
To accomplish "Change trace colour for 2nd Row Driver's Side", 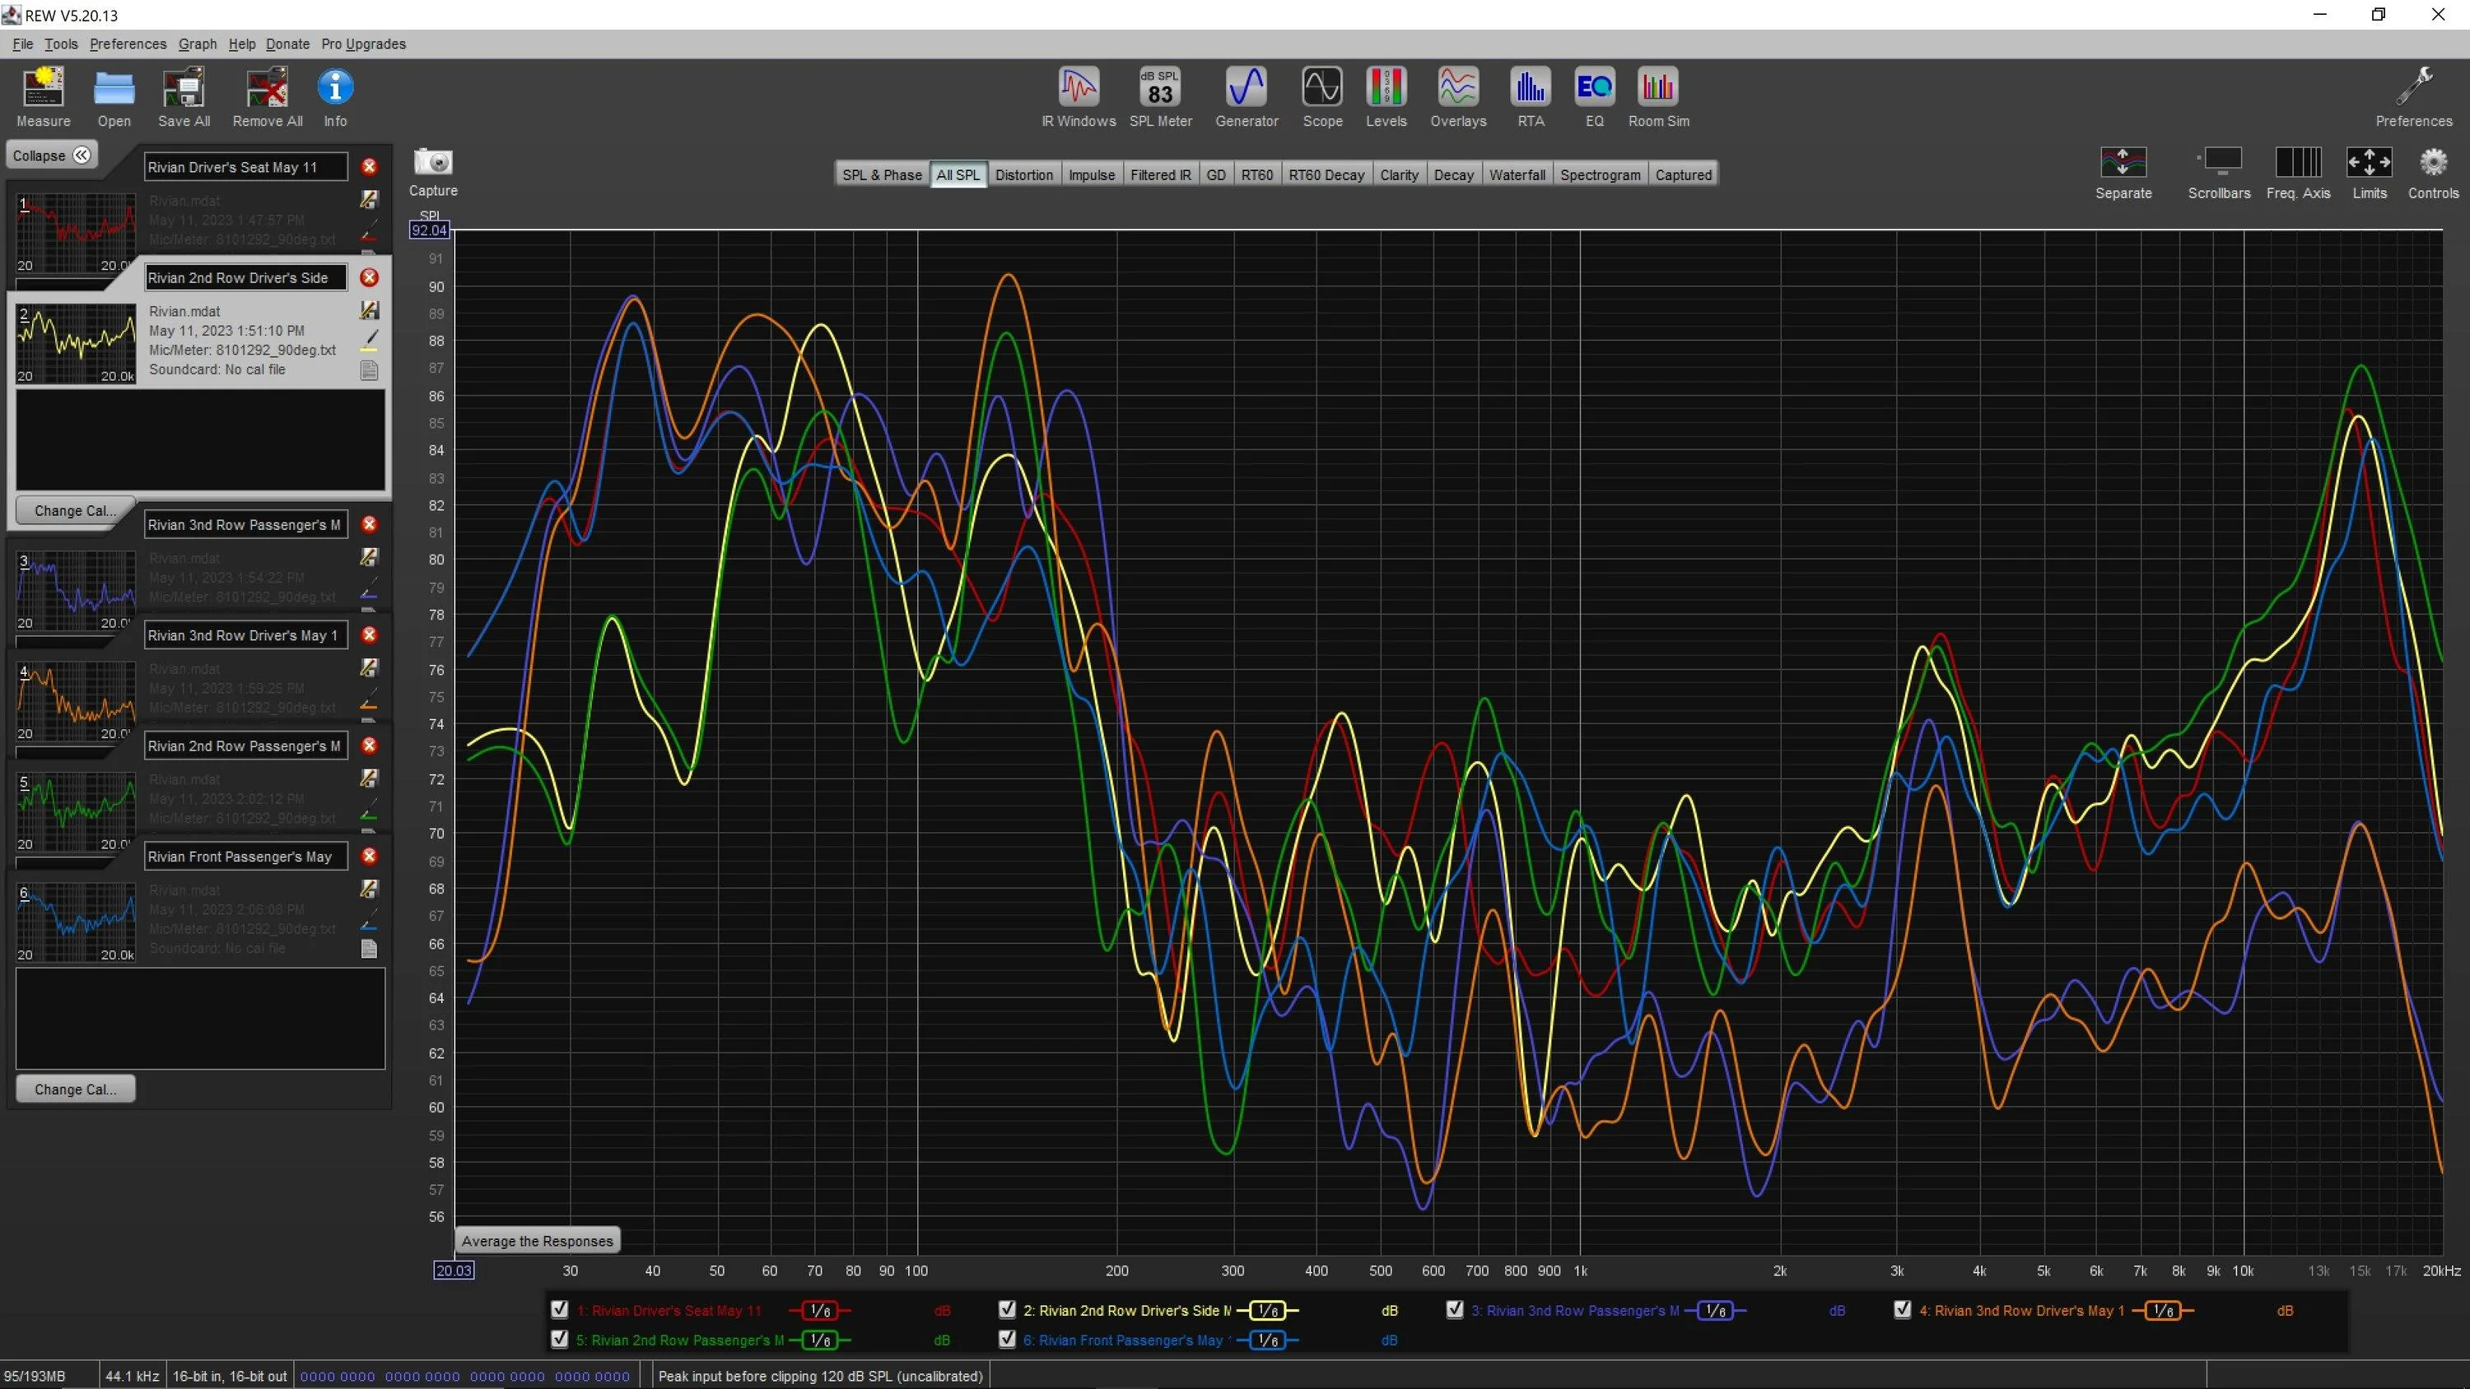I will click(369, 341).
